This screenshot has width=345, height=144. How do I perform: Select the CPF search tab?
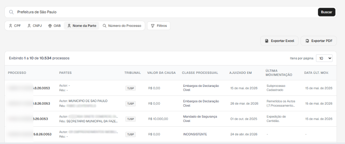[15, 26]
